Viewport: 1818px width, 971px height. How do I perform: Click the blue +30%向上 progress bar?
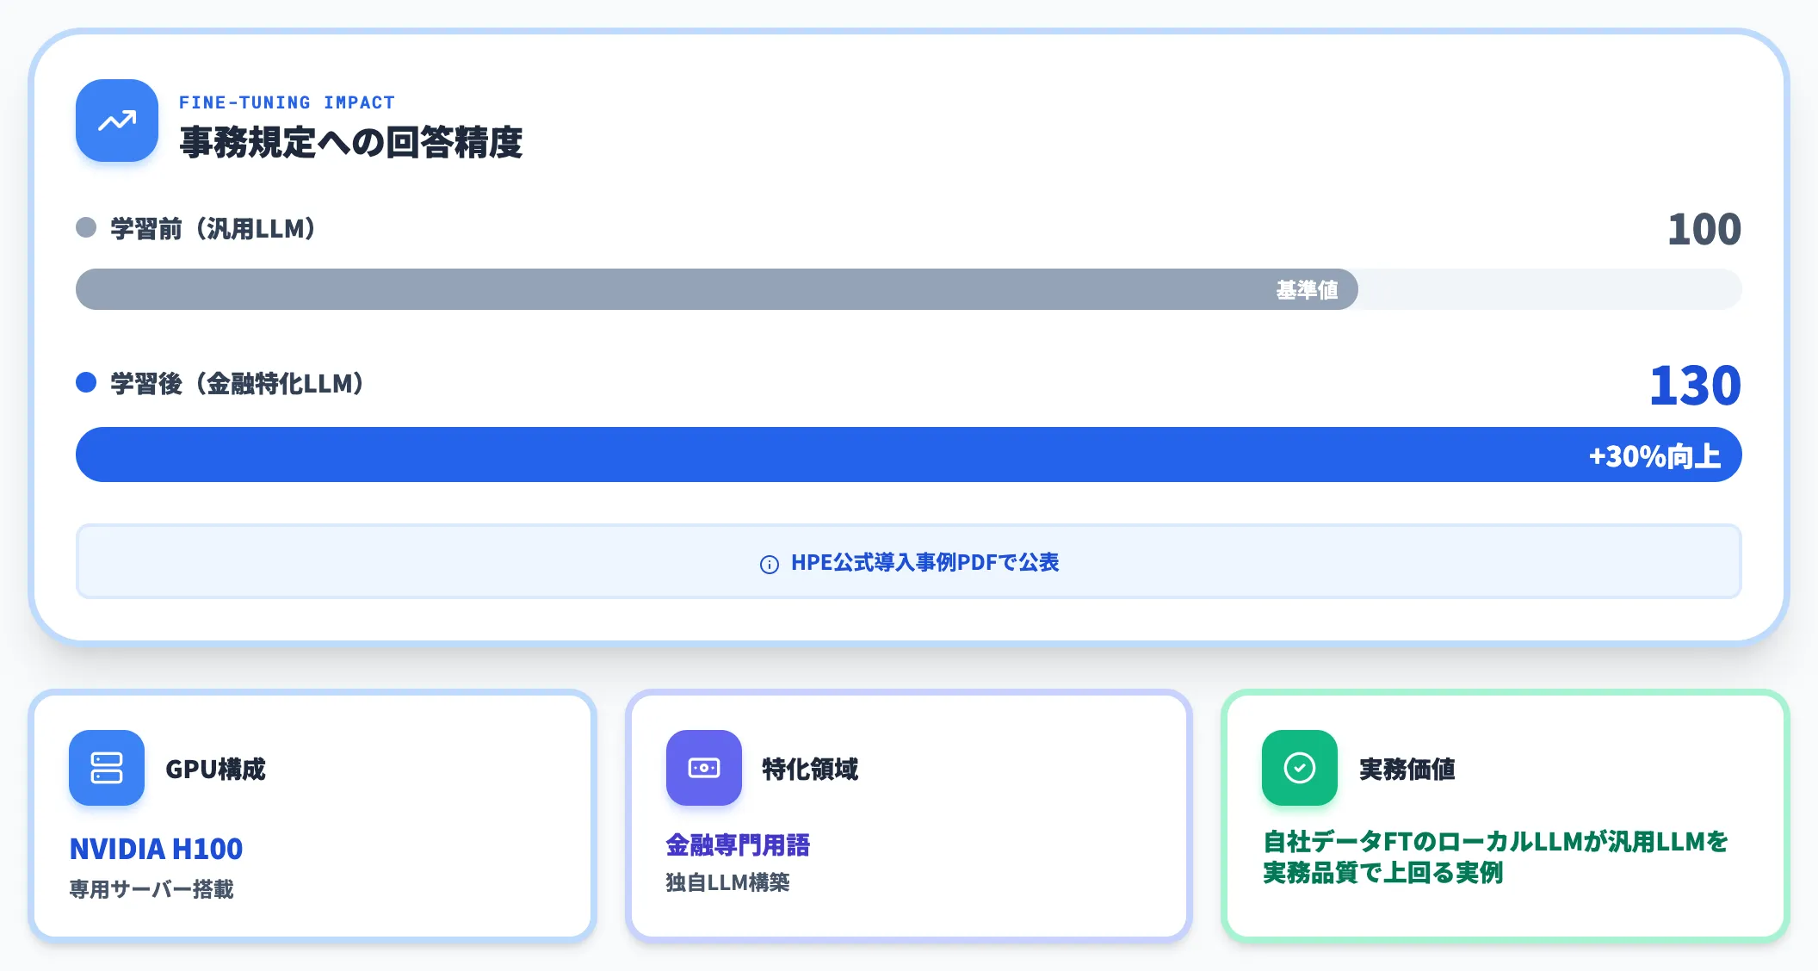[909, 455]
